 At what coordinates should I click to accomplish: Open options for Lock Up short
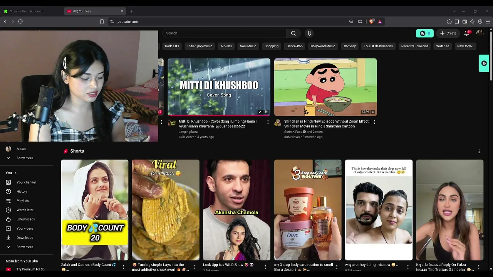point(265,267)
